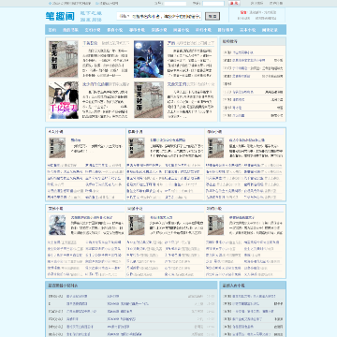Open the armored character cover in the lower category row
Image resolution: width=337 pixels, height=337 pixels.
tap(57, 225)
